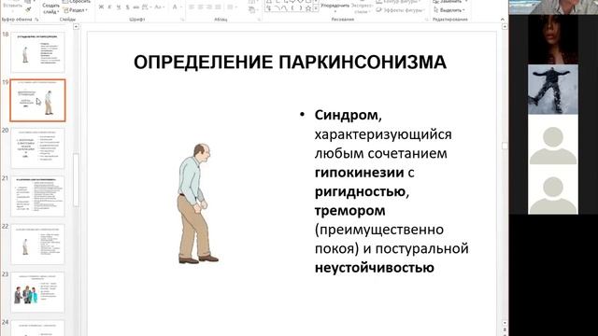Viewport: 598px width, 336px height.
Task: Toggle text shadow (S) formatting
Action: coord(127,7)
